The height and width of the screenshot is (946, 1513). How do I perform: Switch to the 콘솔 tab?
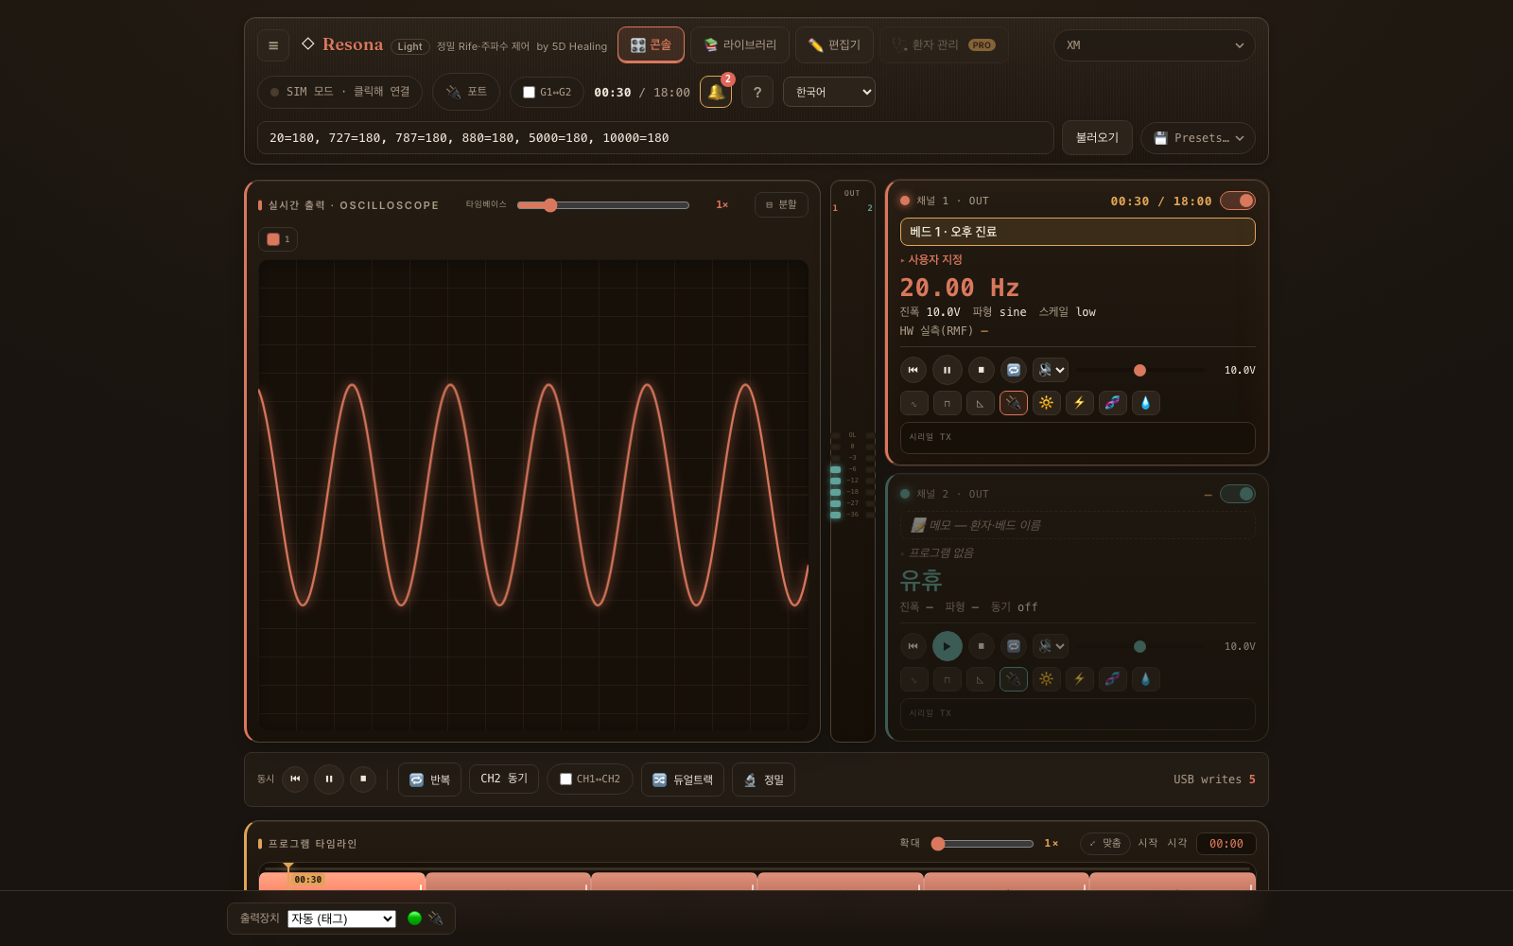651,44
